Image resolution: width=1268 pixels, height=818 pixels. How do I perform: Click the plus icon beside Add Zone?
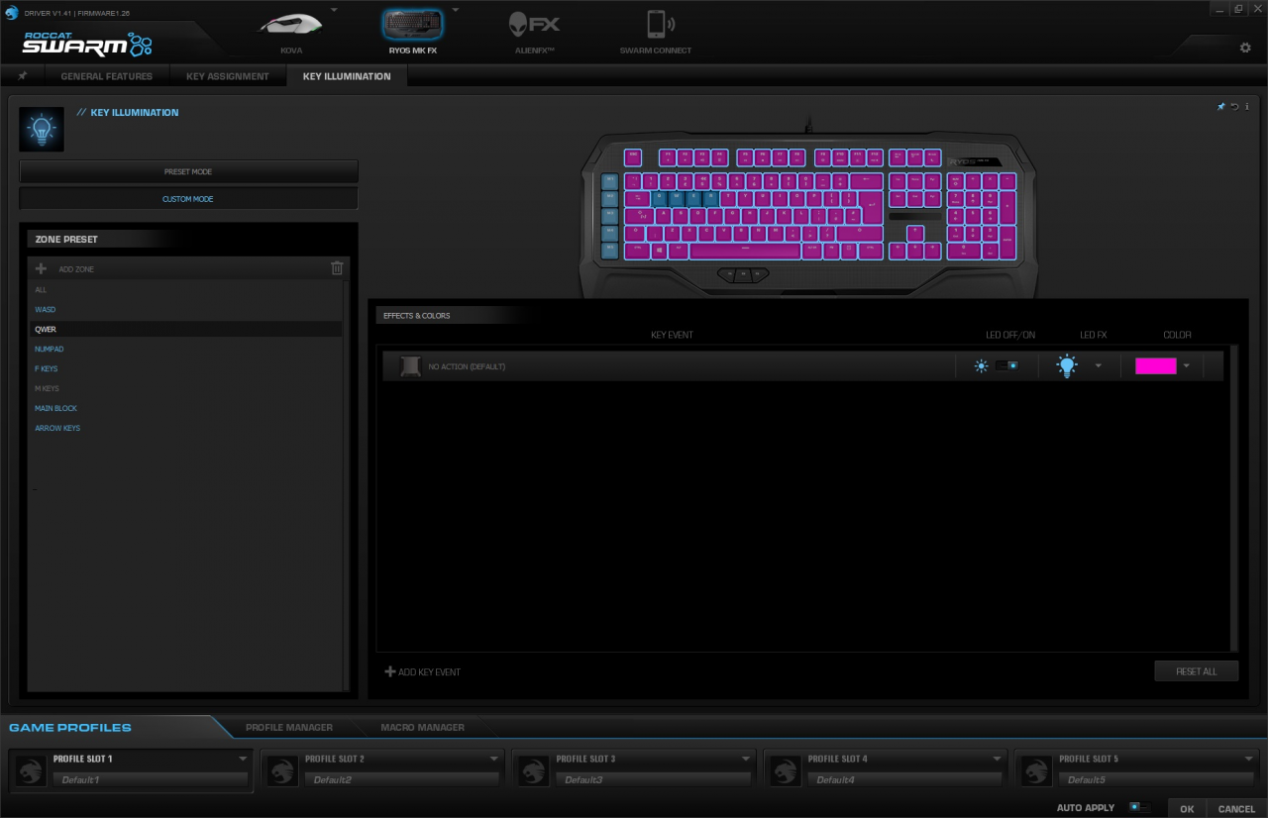41,268
